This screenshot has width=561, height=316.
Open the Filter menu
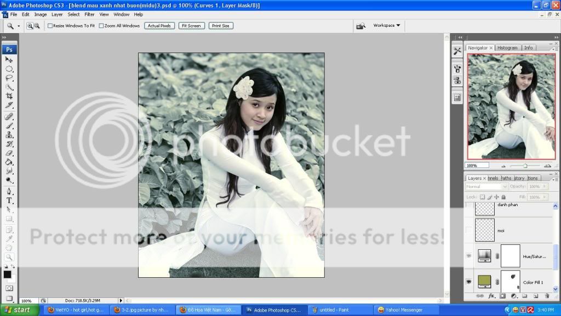89,15
